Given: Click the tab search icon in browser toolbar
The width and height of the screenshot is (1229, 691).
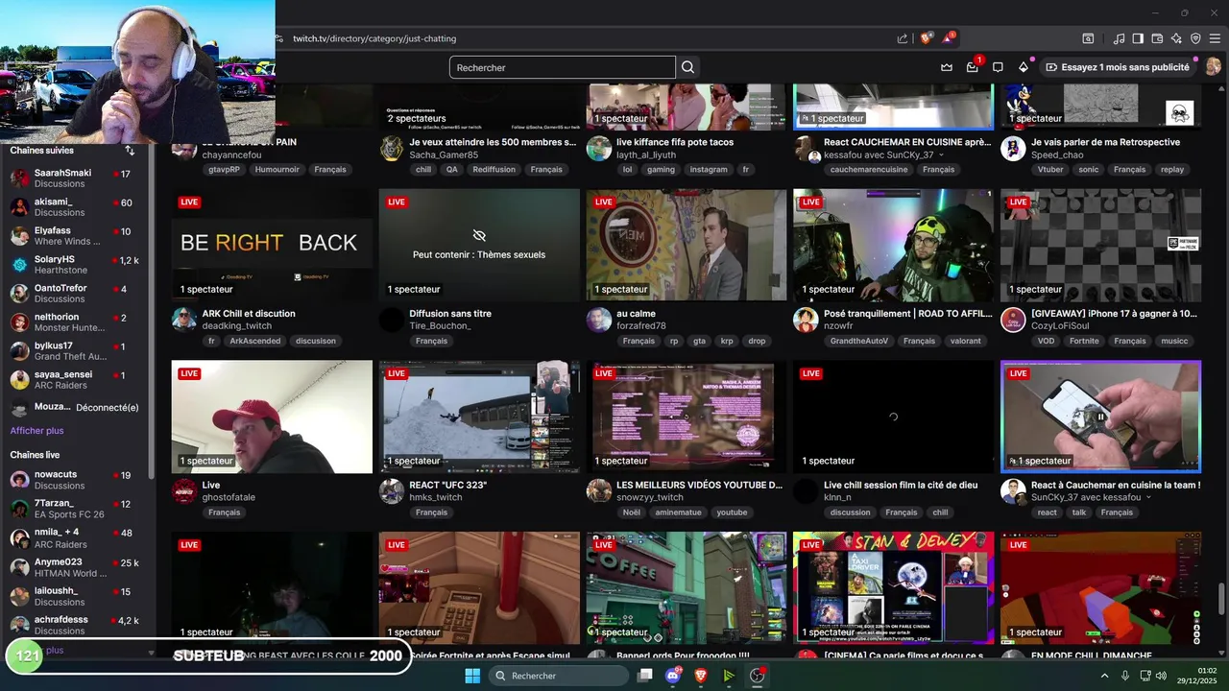Looking at the screenshot, I should coord(1088,38).
